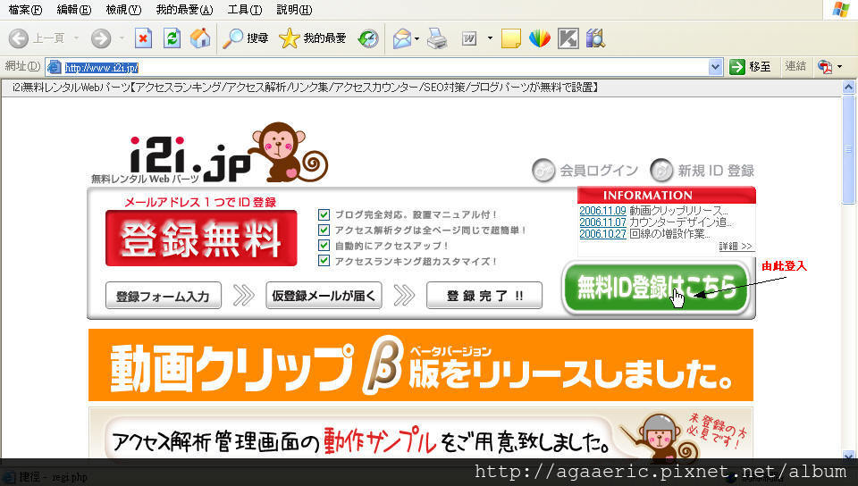Image resolution: width=858 pixels, height=486 pixels.
Task: Open the 我的最愛(A) menu
Action: 184,10
